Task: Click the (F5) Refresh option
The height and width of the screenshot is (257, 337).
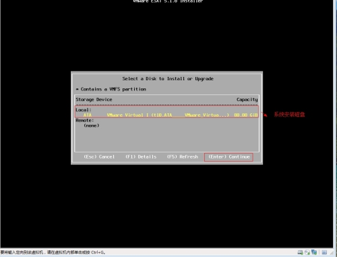Action: (x=183, y=156)
